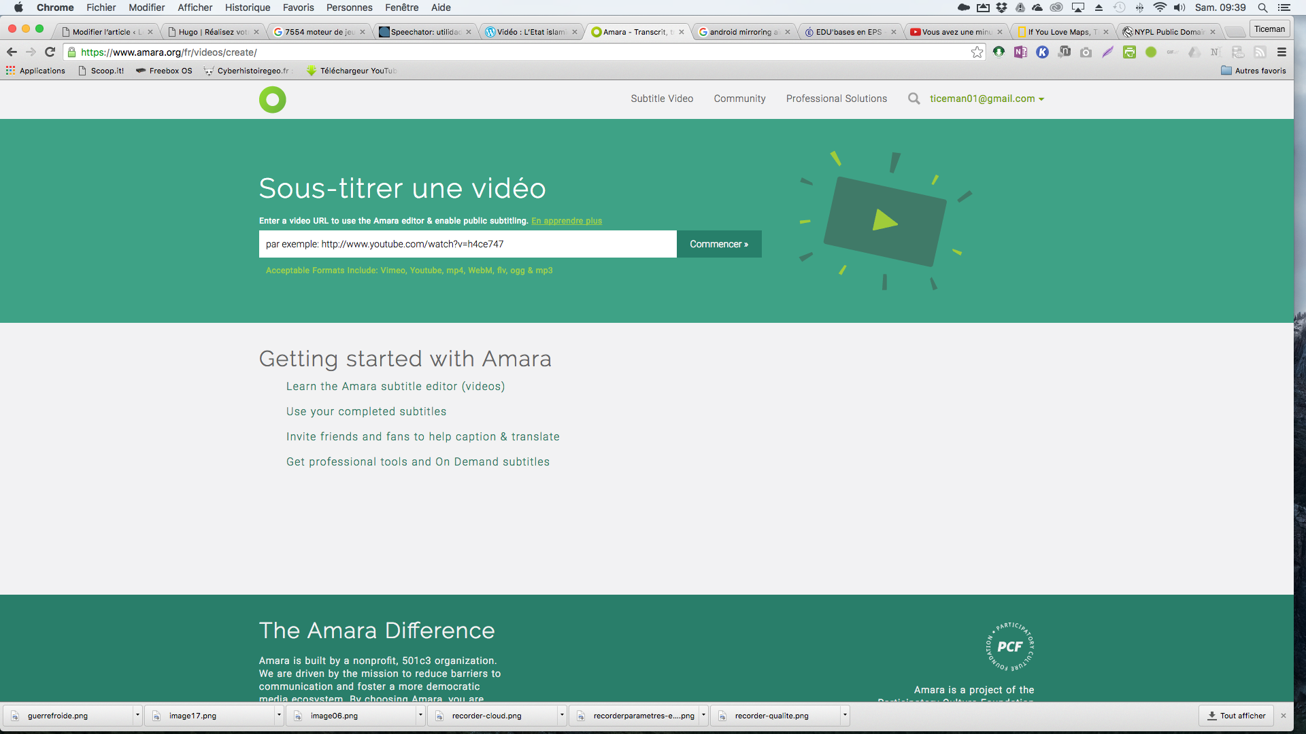Open the Fichier menu

pos(101,7)
